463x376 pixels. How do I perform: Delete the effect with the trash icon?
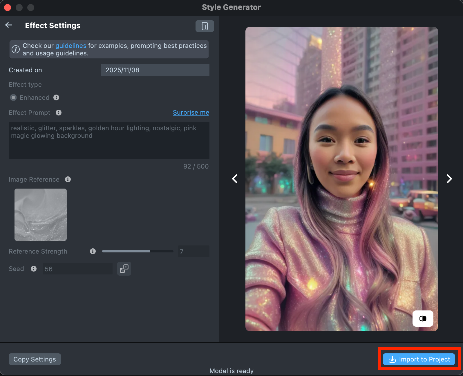tap(205, 26)
